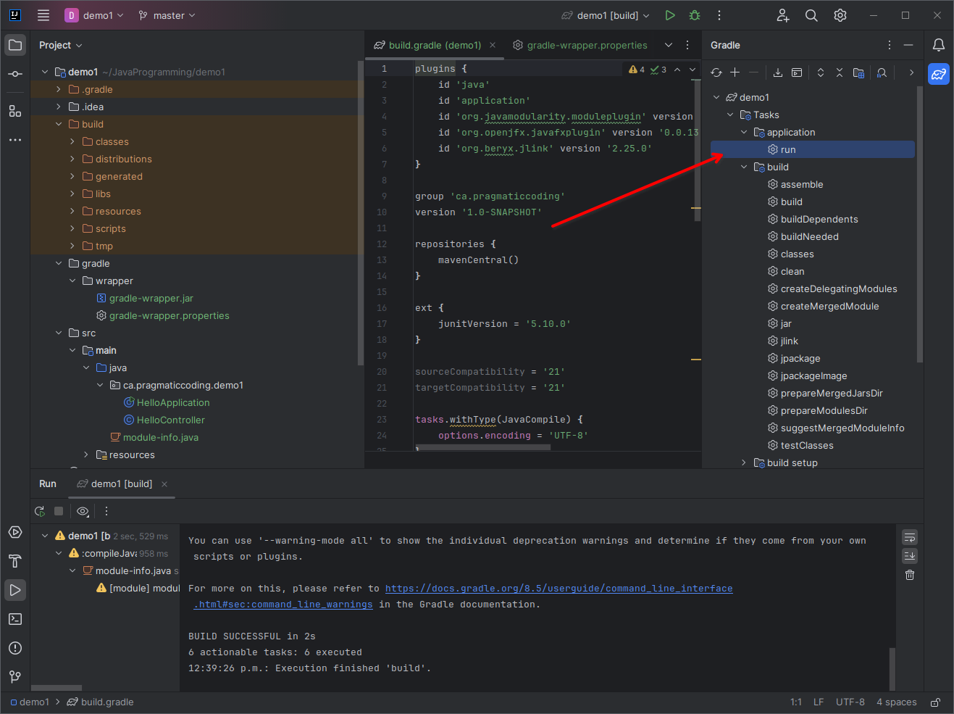
Task: Run the demo1 build configuration
Action: (x=670, y=15)
